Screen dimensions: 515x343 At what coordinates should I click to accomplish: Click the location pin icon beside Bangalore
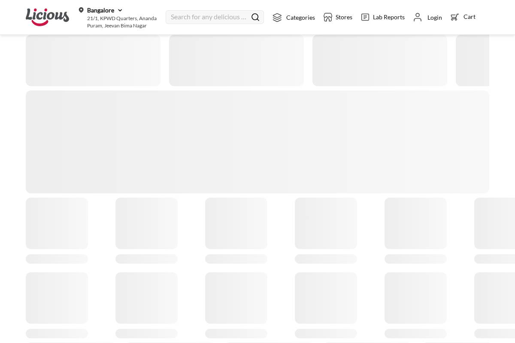pos(81,10)
